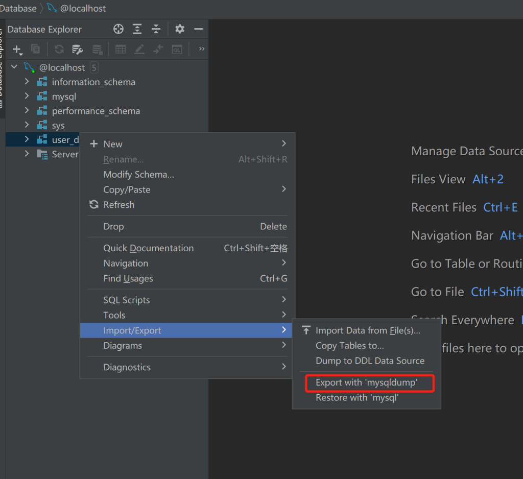This screenshot has height=479, width=523.
Task: Click the New data source plus icon
Action: (x=17, y=50)
